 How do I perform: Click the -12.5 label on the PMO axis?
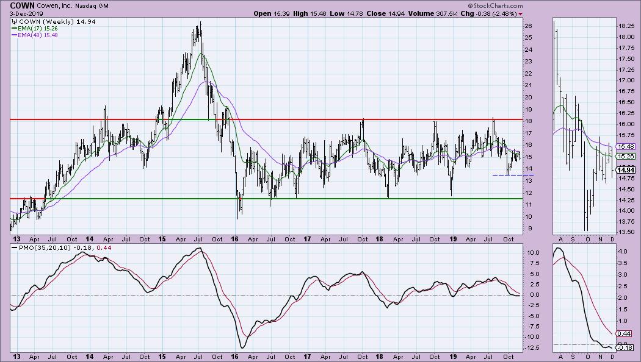532,347
